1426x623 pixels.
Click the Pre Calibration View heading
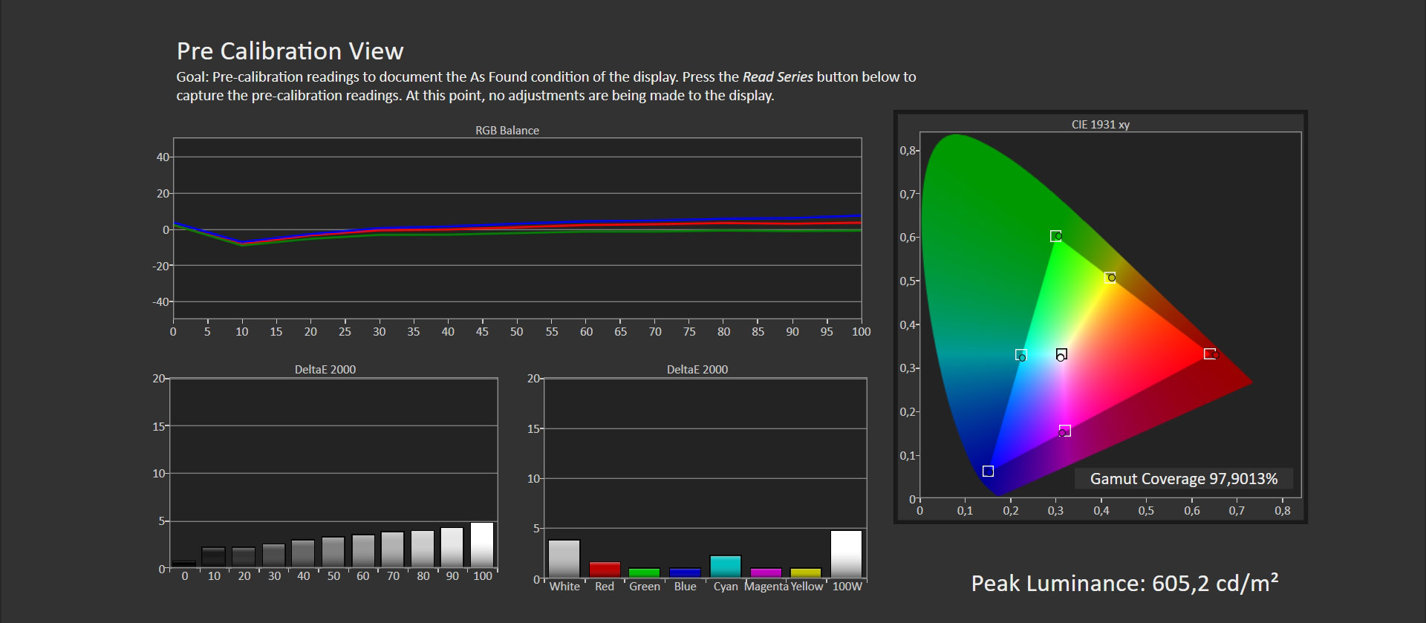coord(290,51)
